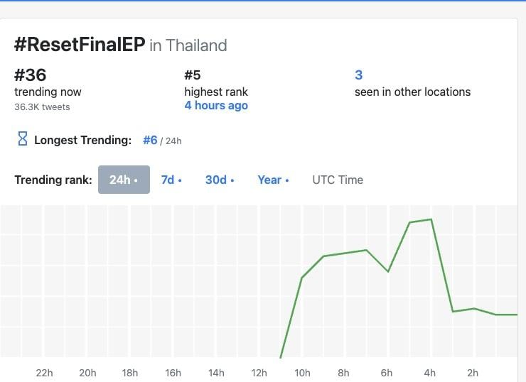Click the #ResetFinalEP hashtag title
The height and width of the screenshot is (382, 526).
80,45
